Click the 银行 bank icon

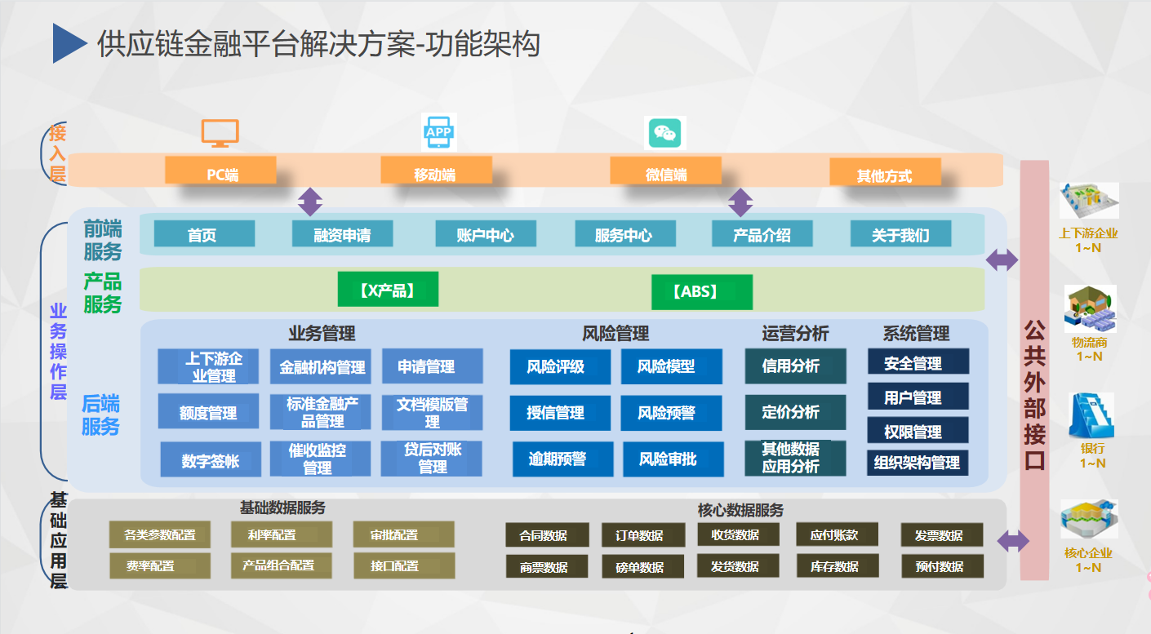click(1091, 415)
